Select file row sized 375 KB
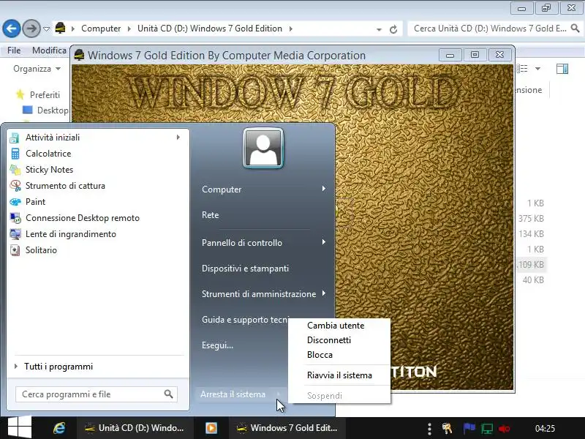The image size is (585, 439). [531, 218]
